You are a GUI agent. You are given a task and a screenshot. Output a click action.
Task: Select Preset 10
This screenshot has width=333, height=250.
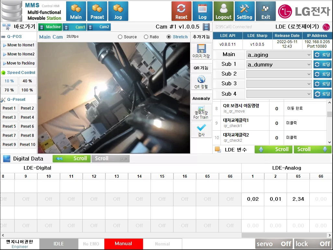(27, 144)
